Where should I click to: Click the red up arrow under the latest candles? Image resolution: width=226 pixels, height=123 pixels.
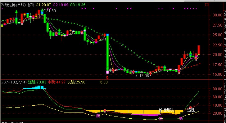(x=196, y=58)
